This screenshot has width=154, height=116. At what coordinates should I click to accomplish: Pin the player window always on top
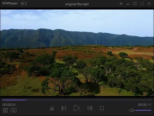[x=121, y=4]
